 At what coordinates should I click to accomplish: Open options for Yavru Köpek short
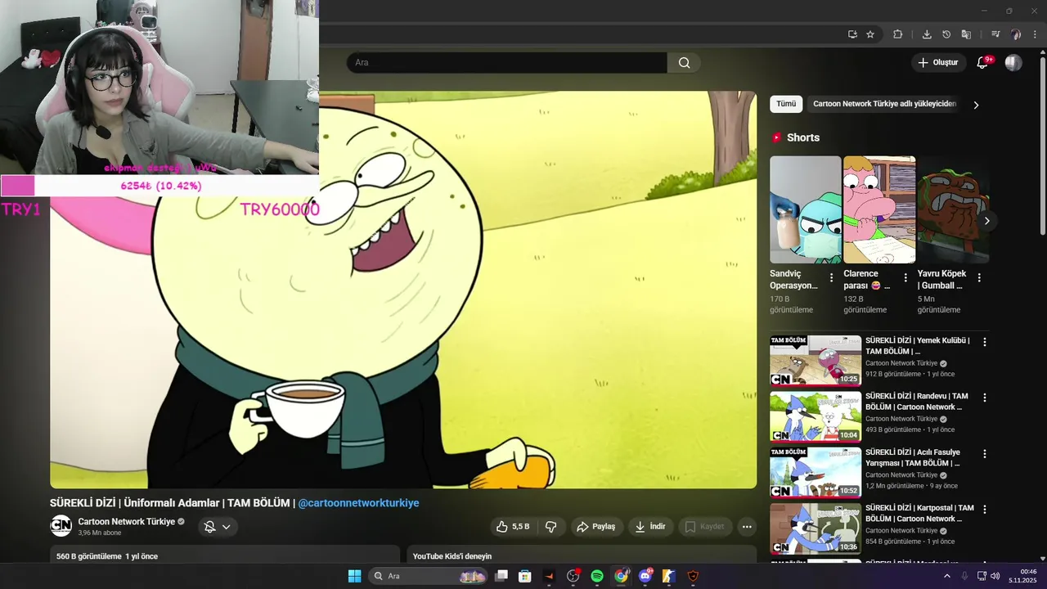979,278
